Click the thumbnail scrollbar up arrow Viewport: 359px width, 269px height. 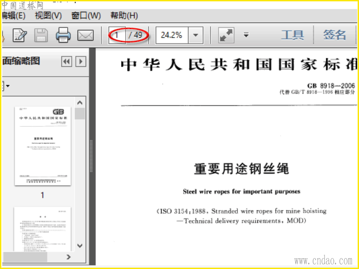click(x=80, y=103)
